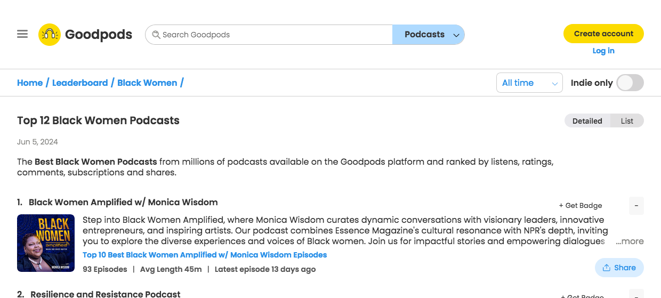Open the All time period dropdown
The image size is (661, 298).
pos(529,83)
